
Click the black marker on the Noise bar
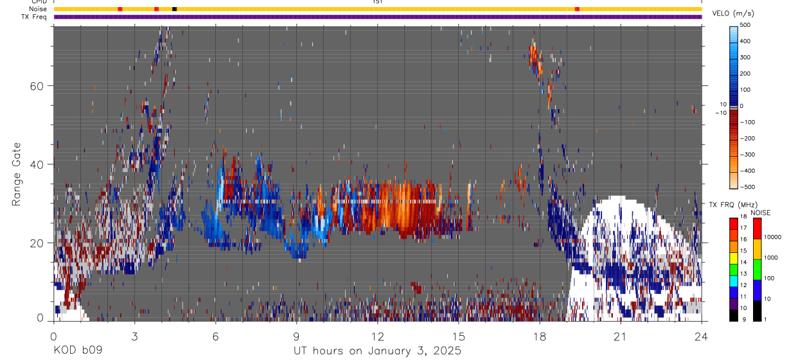(x=175, y=9)
